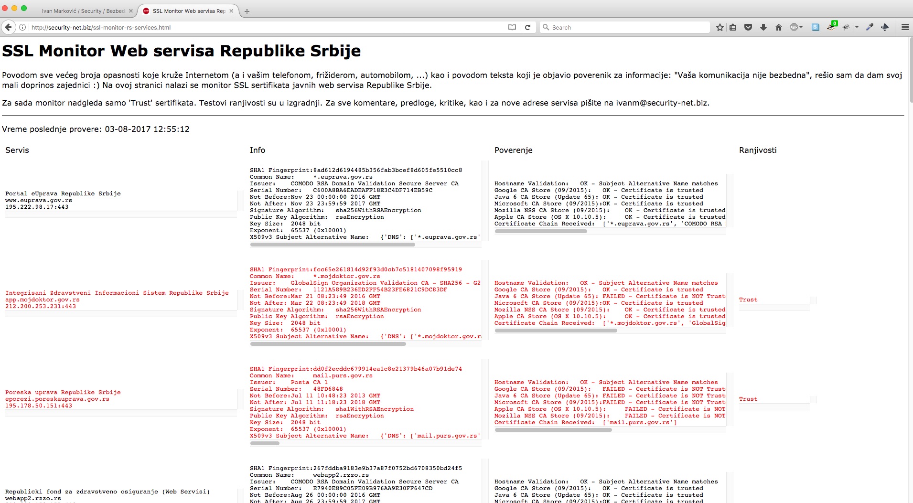Go back with the browser back arrow
Viewport: 913px width, 503px height.
click(x=8, y=27)
